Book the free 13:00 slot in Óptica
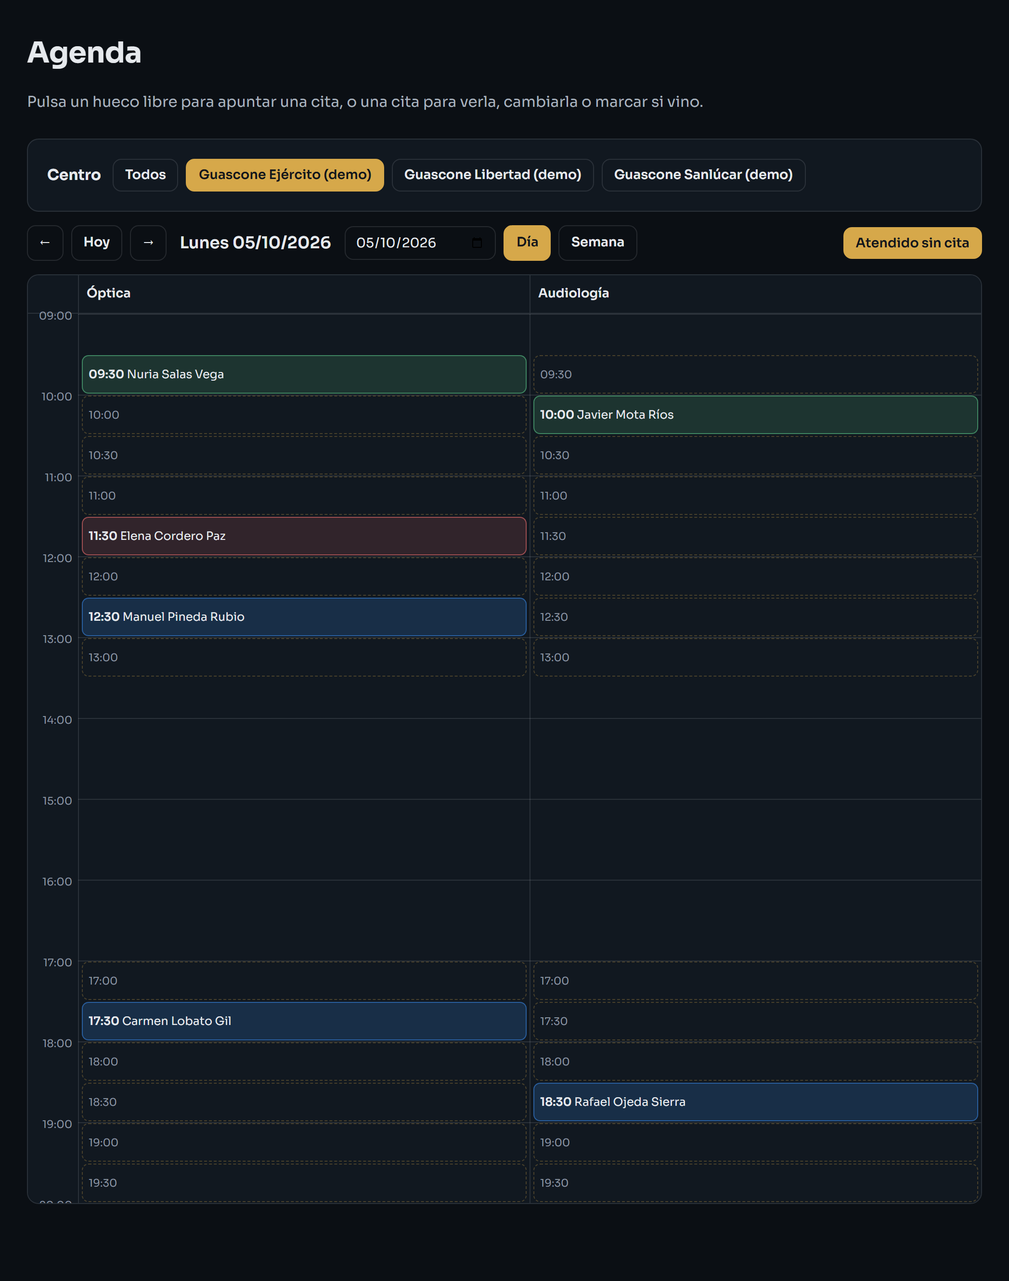 304,657
